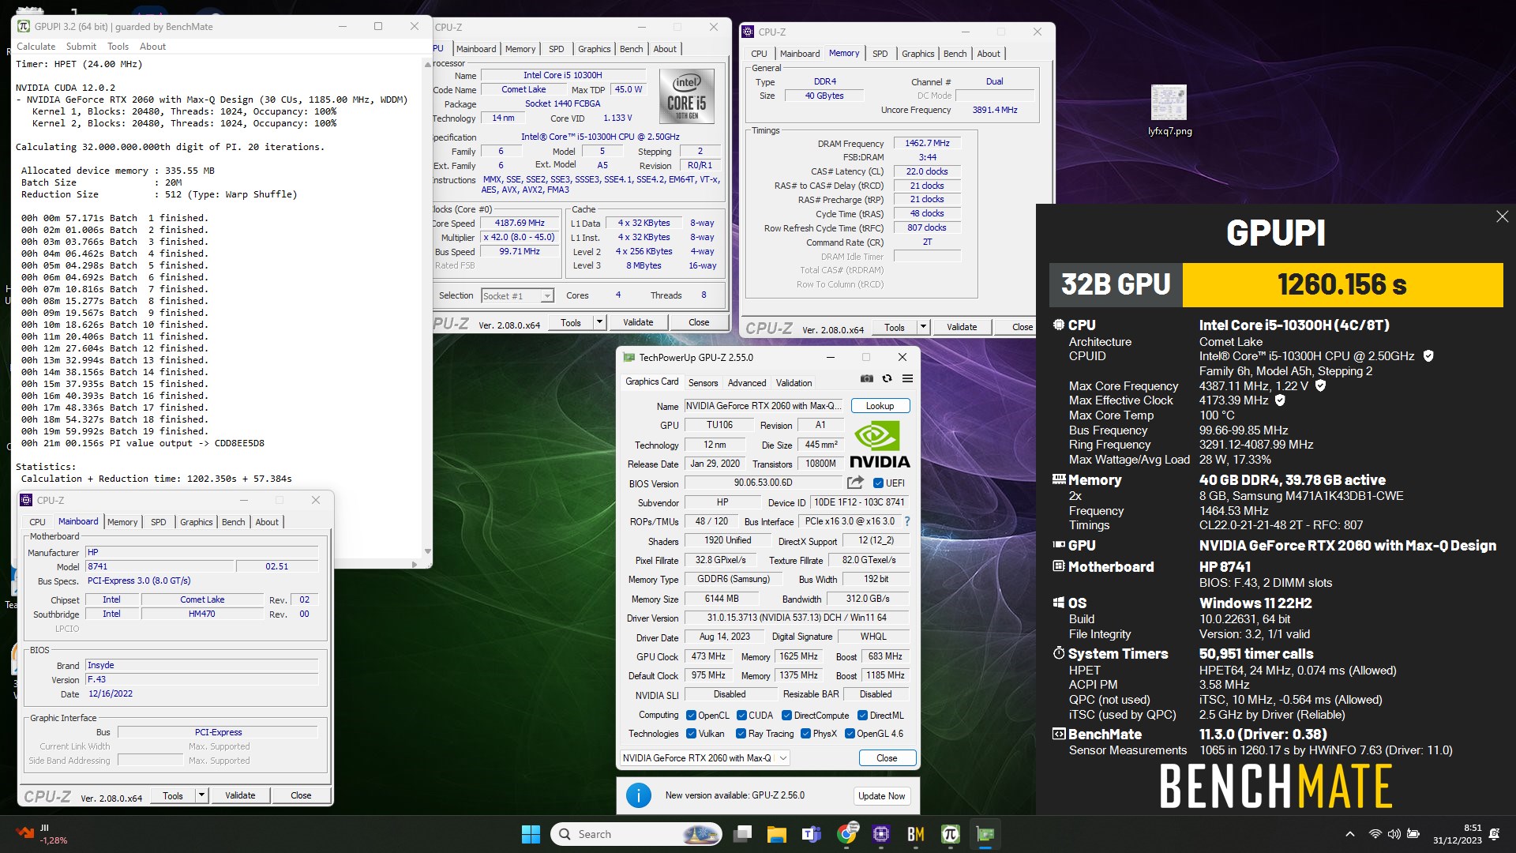Toggle the Vulkan checkbox

[x=691, y=734]
